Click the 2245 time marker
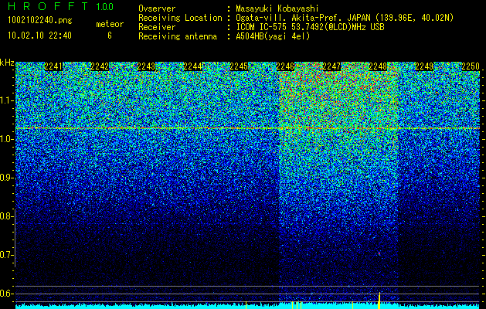The image size is (486, 309). coord(239,66)
